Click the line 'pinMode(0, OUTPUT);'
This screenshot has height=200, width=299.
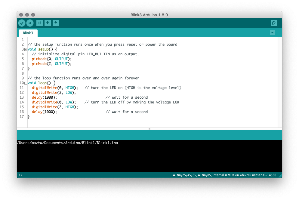pyautogui.click(x=52, y=59)
